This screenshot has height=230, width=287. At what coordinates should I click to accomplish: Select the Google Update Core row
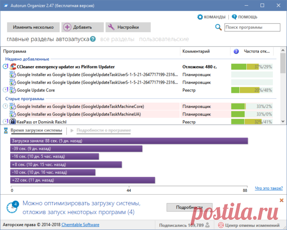click(137, 90)
